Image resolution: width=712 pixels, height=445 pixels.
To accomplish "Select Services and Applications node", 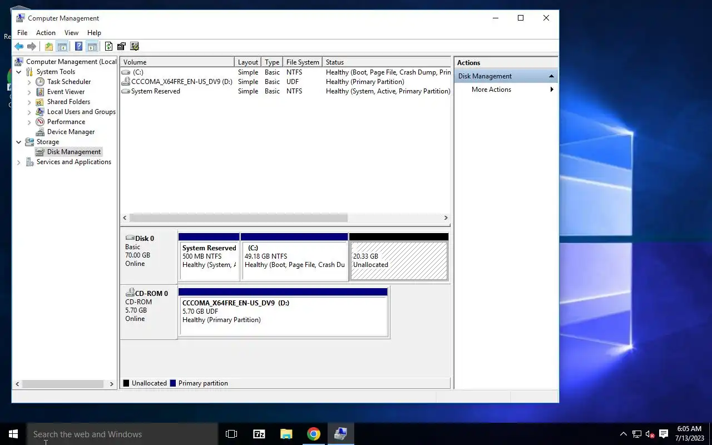I will tap(74, 162).
